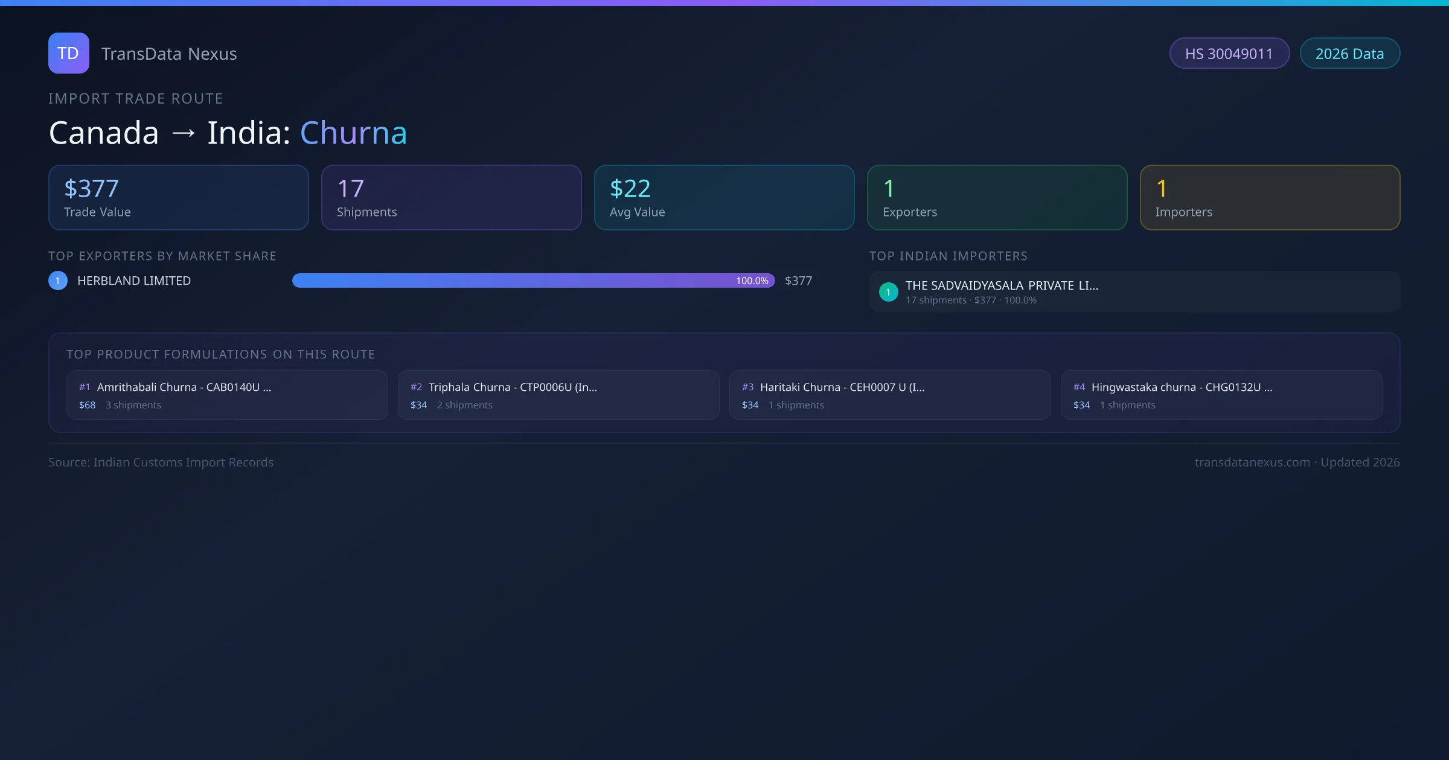The image size is (1449, 760).
Task: Click the Churna title keyword
Action: pyautogui.click(x=353, y=133)
